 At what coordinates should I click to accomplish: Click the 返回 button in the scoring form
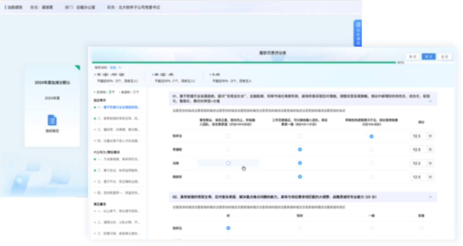click(x=445, y=56)
